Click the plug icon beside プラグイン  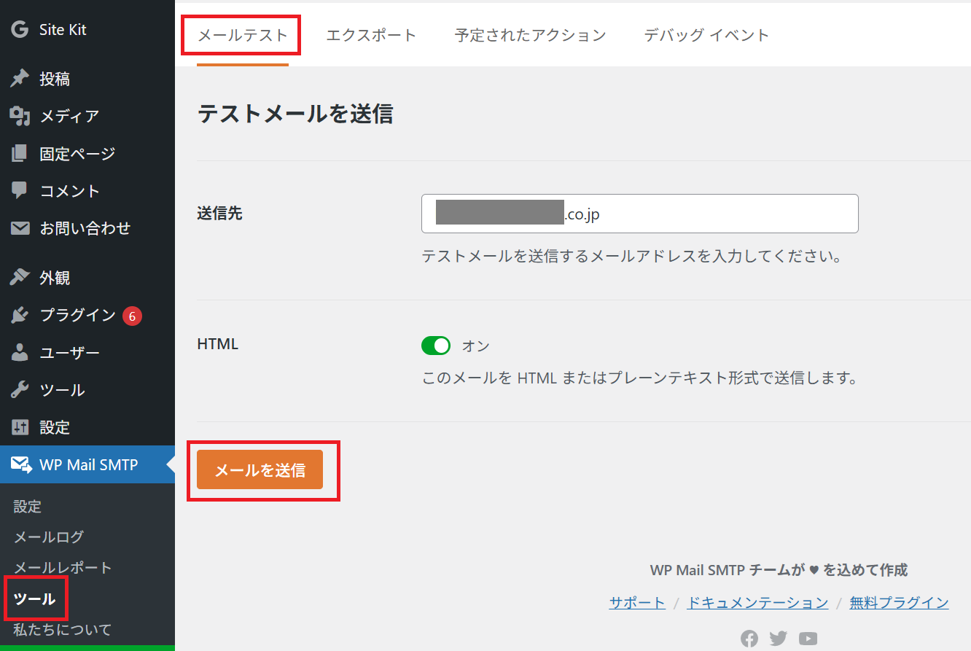(20, 315)
